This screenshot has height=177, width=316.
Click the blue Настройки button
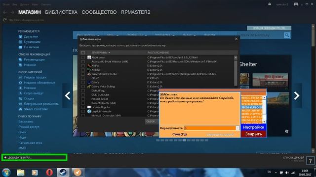coord(253,127)
